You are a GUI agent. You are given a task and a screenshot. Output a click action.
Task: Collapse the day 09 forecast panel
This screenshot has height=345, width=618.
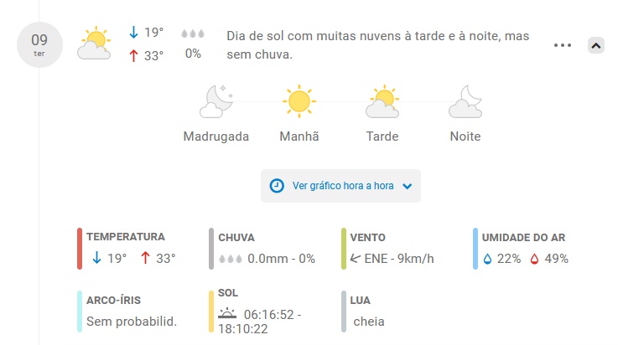[x=596, y=45]
